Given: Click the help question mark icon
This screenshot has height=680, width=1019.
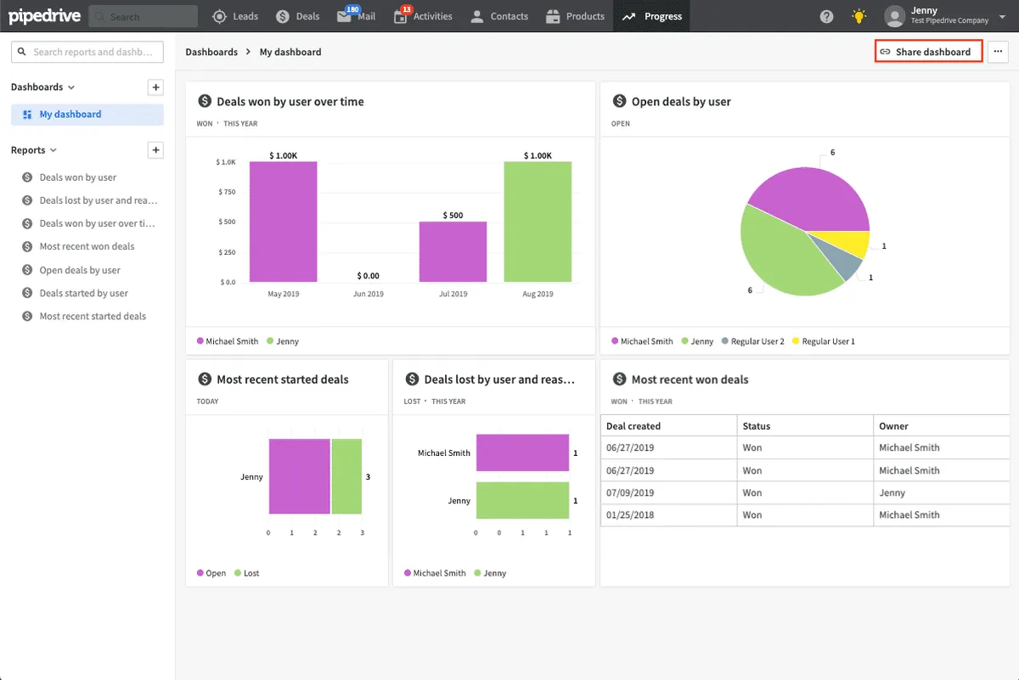Looking at the screenshot, I should (826, 16).
